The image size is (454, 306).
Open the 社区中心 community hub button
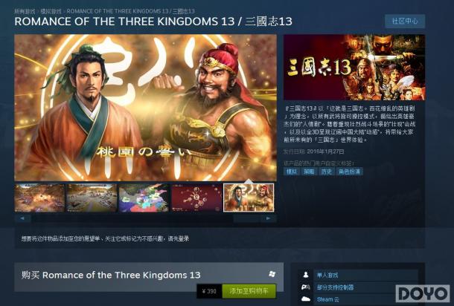coord(405,21)
